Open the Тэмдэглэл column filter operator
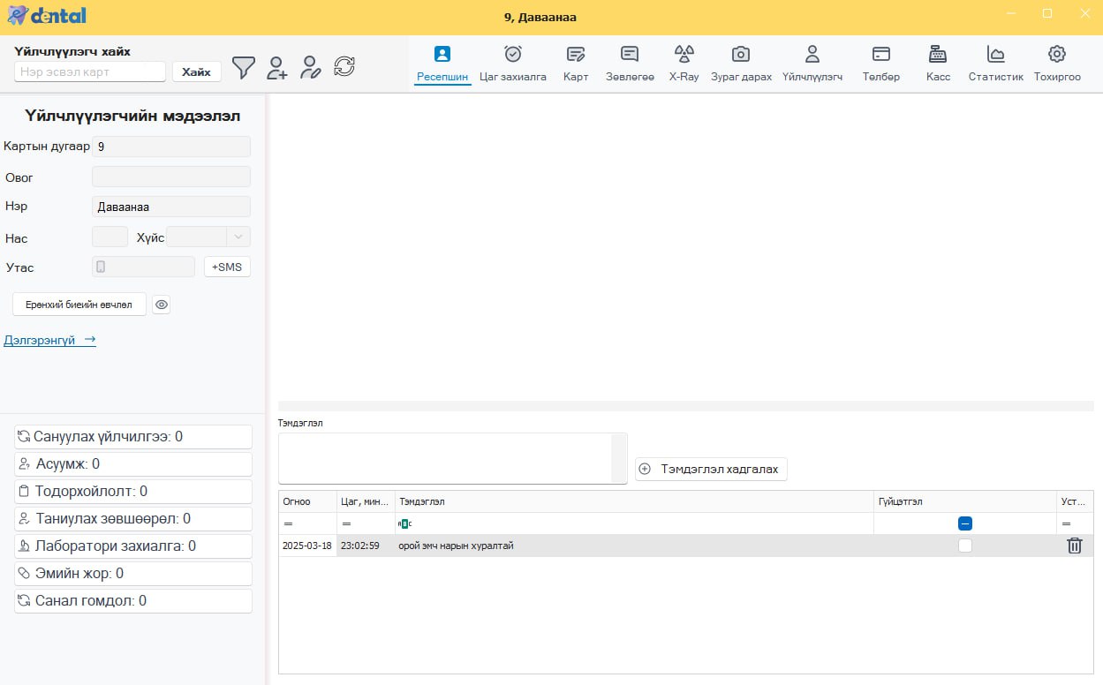 click(x=404, y=523)
